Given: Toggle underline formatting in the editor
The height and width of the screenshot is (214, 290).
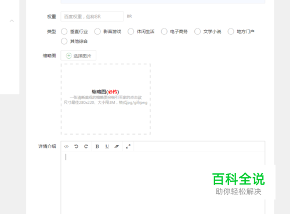Looking at the screenshot, I should point(107,147).
